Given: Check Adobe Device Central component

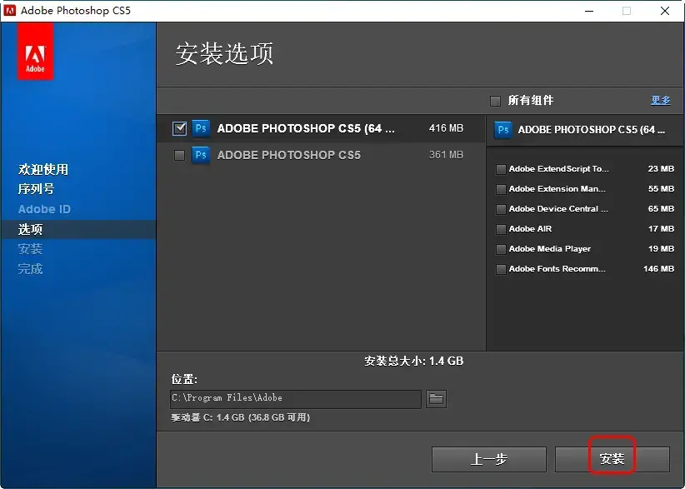Looking at the screenshot, I should point(501,209).
